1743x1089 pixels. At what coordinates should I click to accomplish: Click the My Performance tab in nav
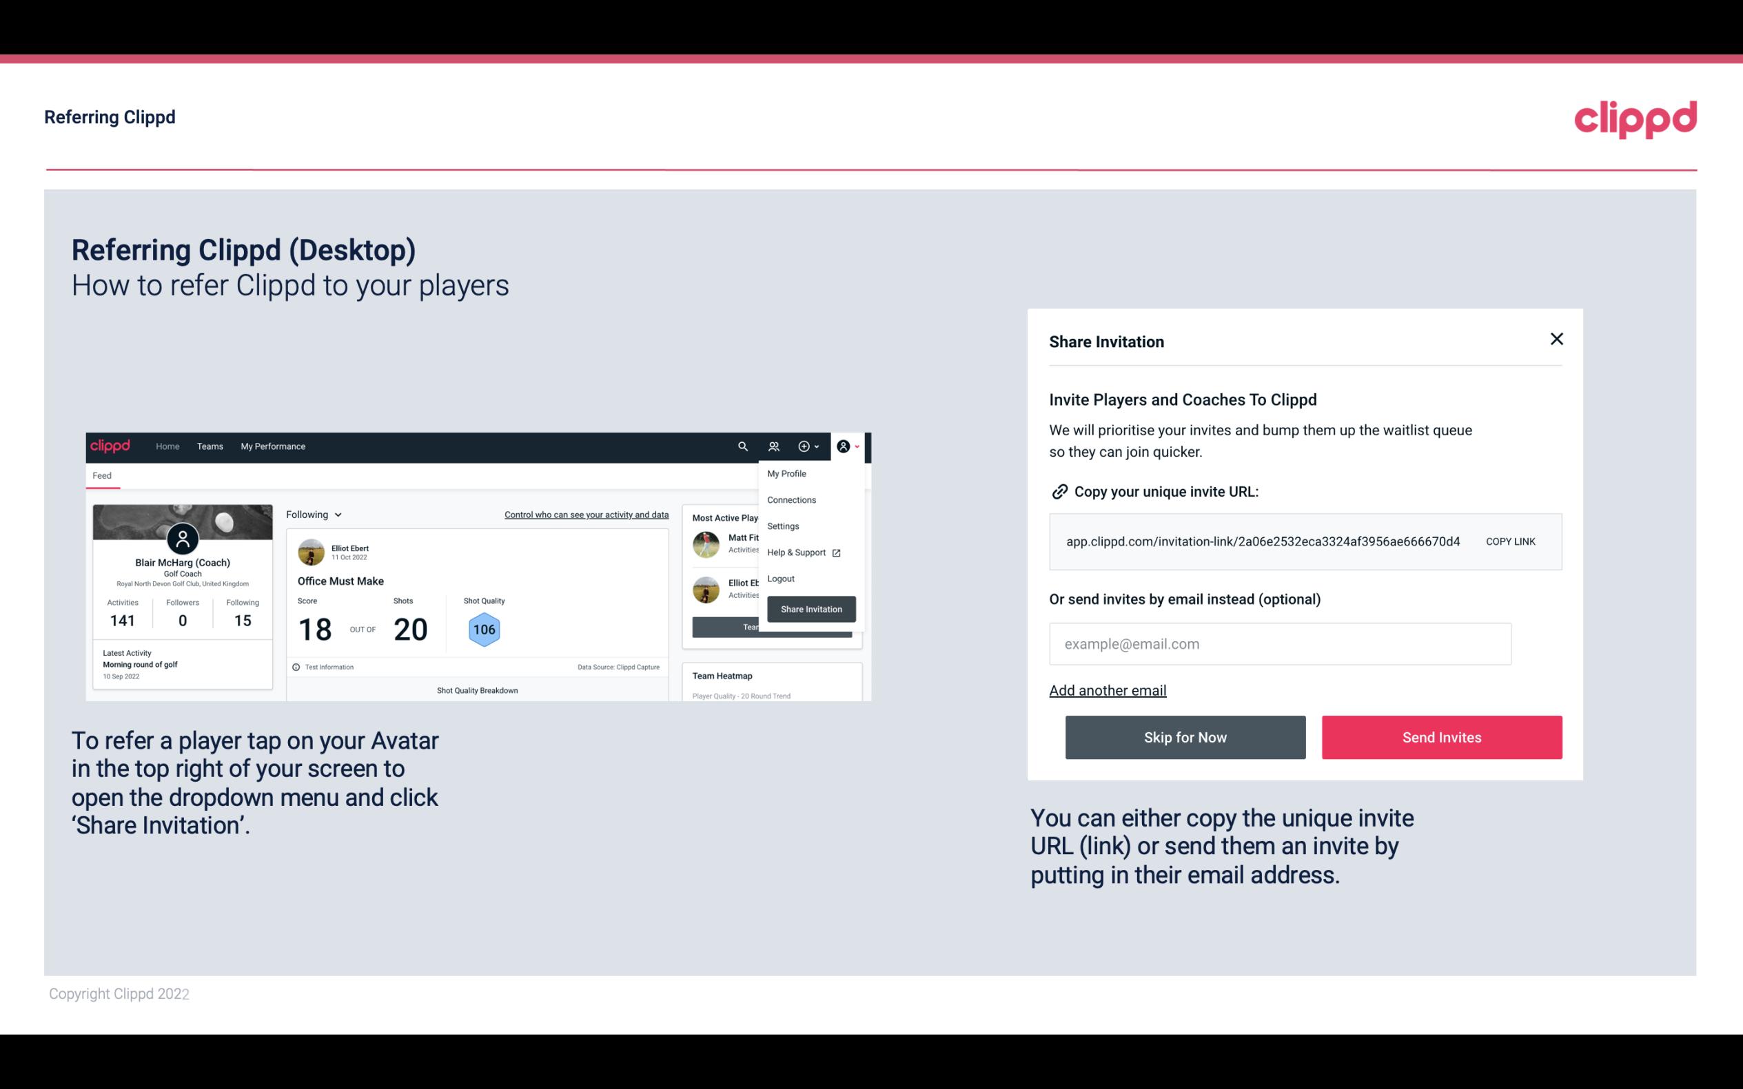pos(272,446)
